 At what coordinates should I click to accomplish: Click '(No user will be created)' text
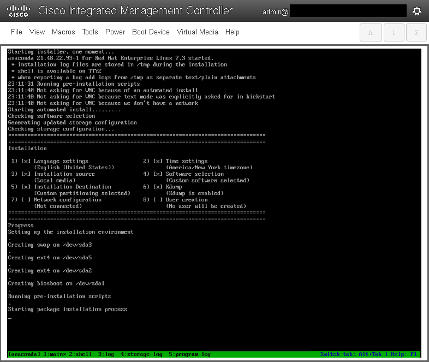tap(206, 206)
